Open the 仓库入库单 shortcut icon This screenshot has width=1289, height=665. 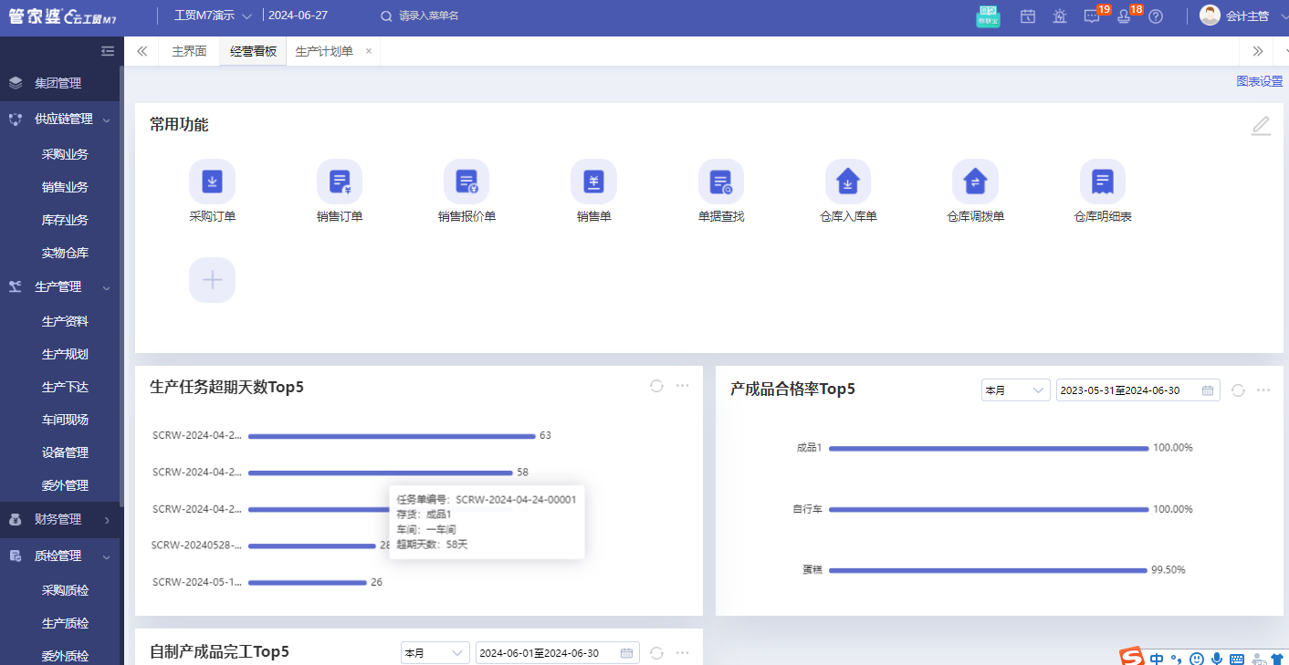848,182
